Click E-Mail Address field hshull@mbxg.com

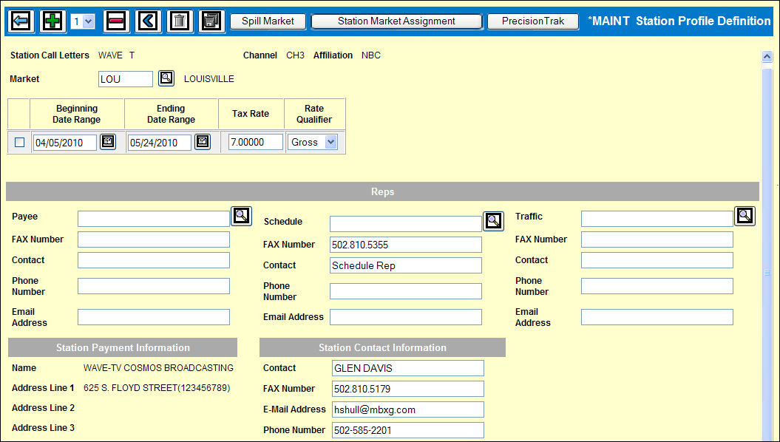tap(408, 409)
